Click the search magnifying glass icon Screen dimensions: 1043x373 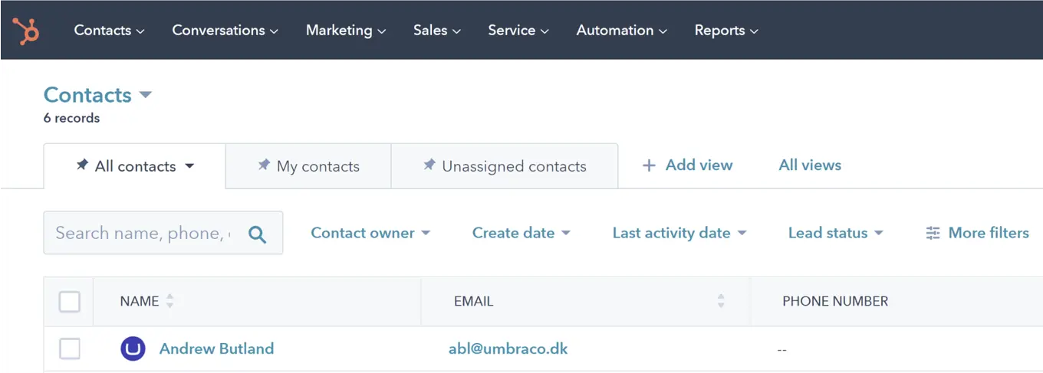[258, 234]
